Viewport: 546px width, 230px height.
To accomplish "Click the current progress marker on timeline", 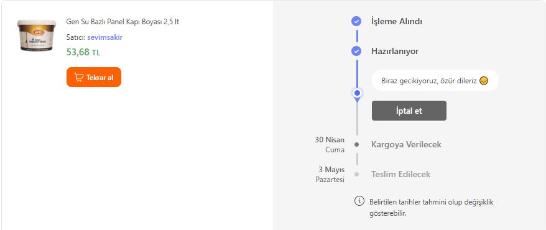I will (357, 93).
